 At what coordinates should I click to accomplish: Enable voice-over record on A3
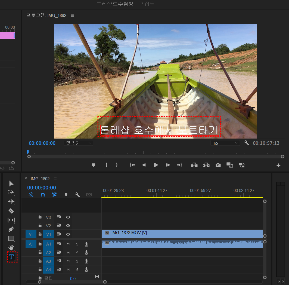pos(86,261)
